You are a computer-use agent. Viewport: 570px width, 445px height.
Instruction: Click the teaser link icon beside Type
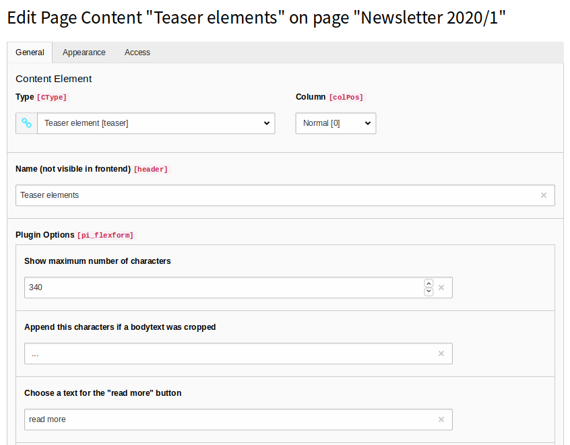click(26, 123)
